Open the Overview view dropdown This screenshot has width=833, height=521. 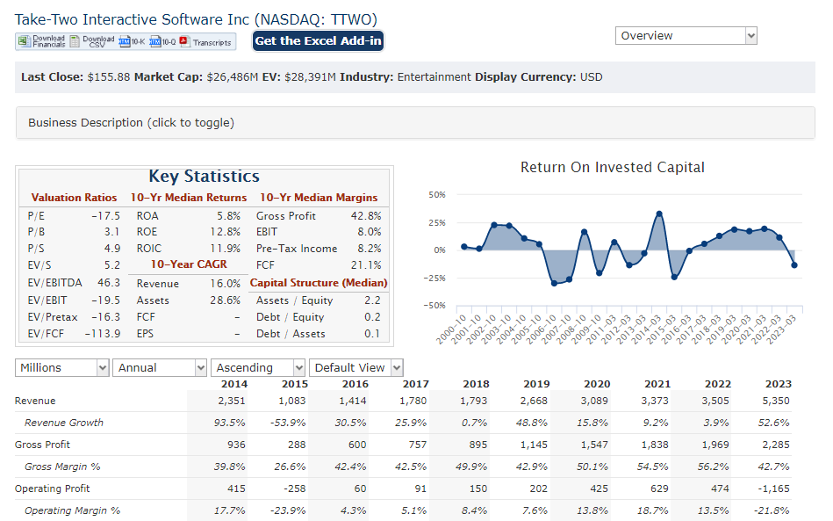tap(686, 36)
